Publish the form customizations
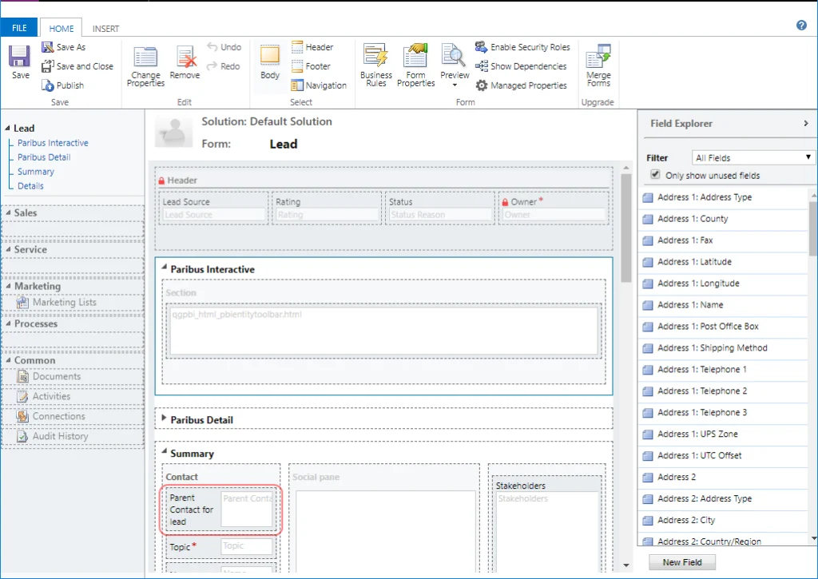 (x=62, y=85)
